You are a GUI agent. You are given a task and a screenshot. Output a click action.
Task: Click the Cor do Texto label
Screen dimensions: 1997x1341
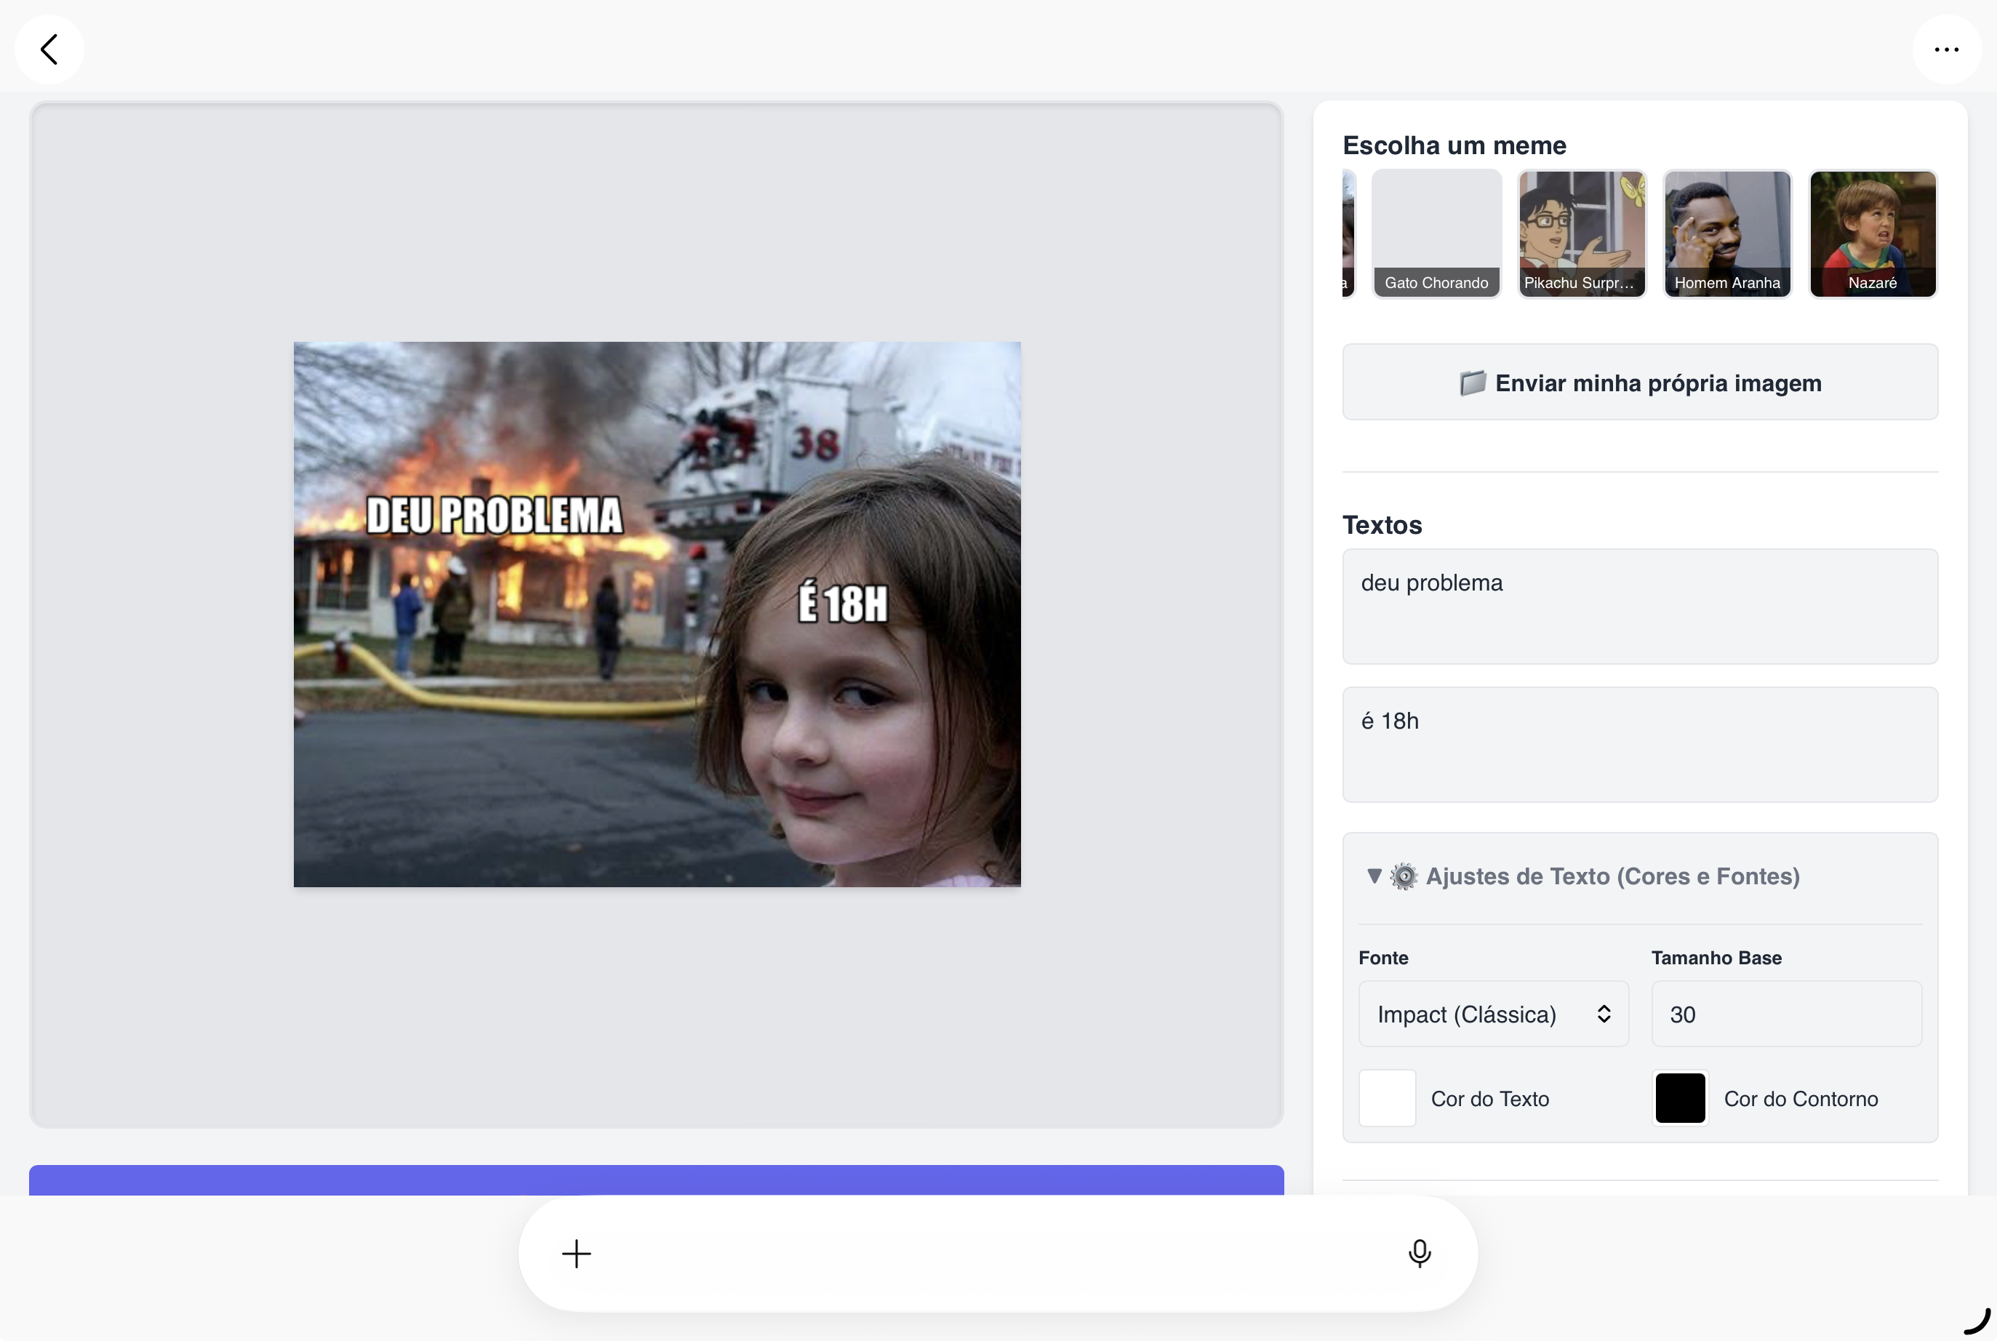click(1490, 1099)
